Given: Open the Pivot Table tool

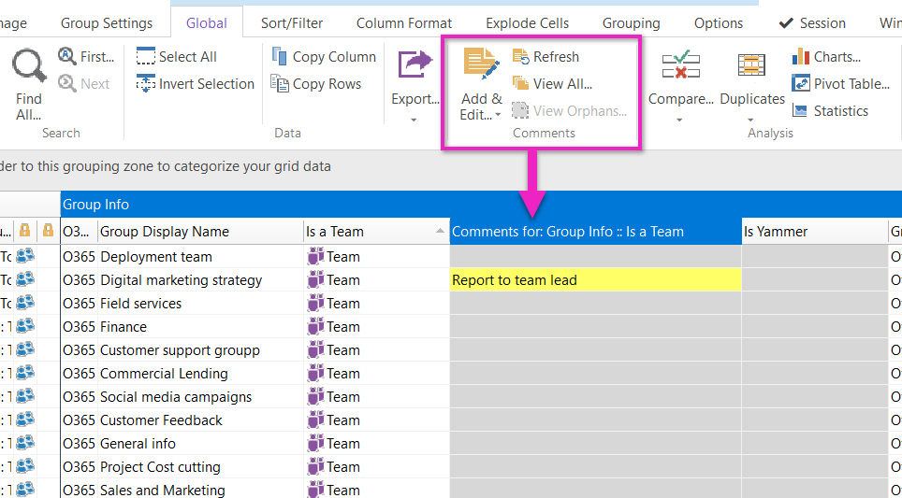Looking at the screenshot, I should 839,84.
